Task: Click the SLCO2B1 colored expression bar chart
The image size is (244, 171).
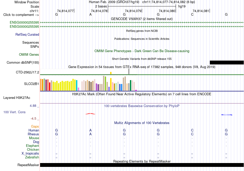Action: 88,83
